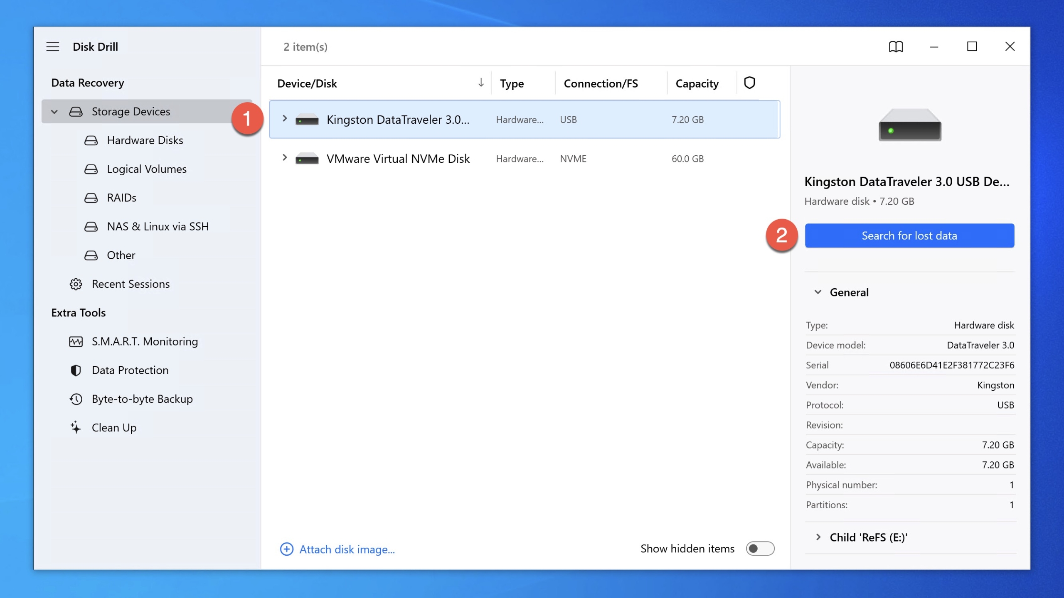
Task: Open Recent Sessions
Action: click(131, 284)
